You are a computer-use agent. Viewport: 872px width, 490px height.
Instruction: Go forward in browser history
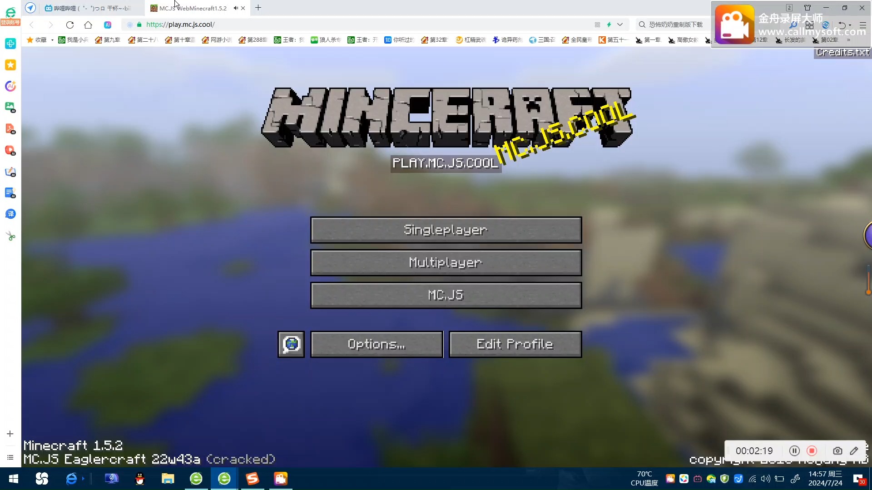pyautogui.click(x=50, y=25)
